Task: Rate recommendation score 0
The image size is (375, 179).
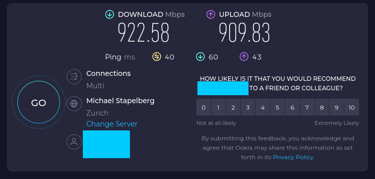Action: (x=203, y=107)
